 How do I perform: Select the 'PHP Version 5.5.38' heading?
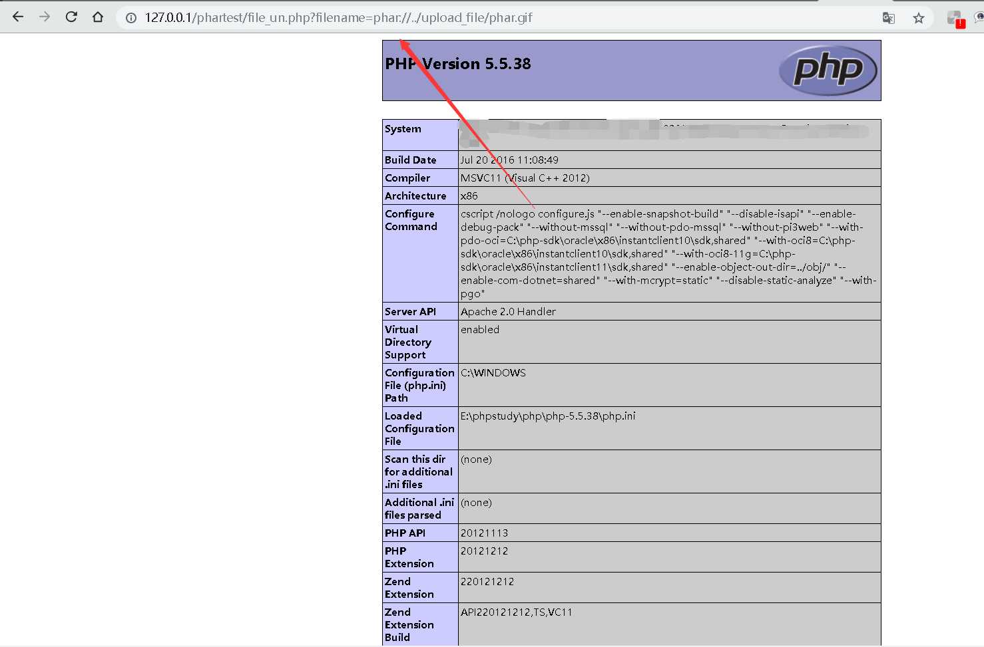click(x=458, y=64)
